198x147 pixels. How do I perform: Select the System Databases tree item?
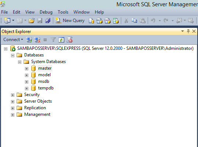tap(48, 62)
